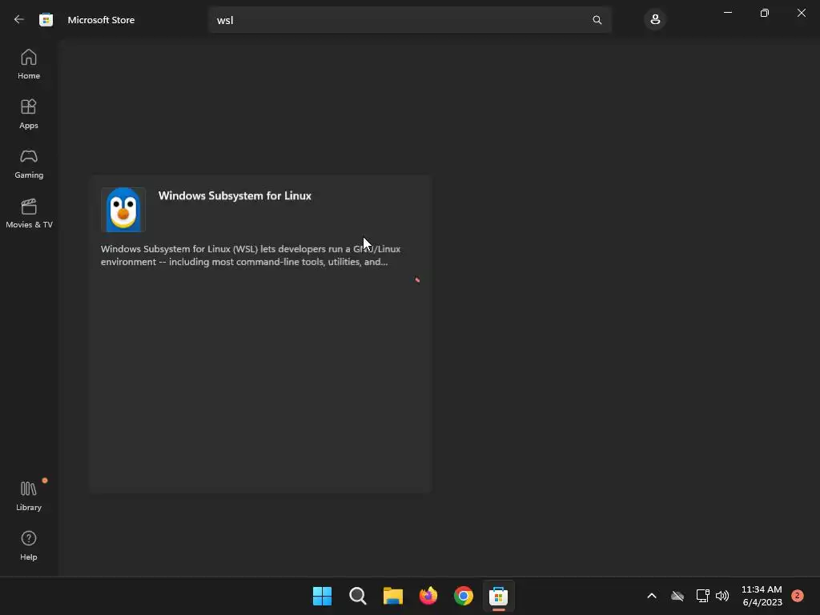Screen dimensions: 820x615
Task: Open the Windows Subsystem for Linux title
Action: (x=235, y=195)
